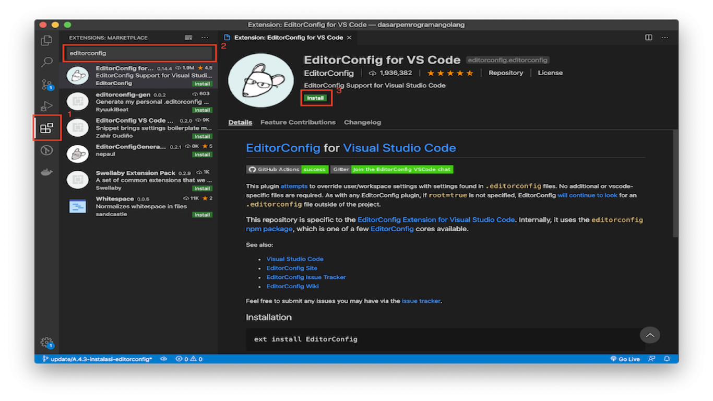Viewport: 713px width, 401px height.
Task: Click the git branch update/A.4.3-instalasi-editorconfig
Action: [97, 359]
